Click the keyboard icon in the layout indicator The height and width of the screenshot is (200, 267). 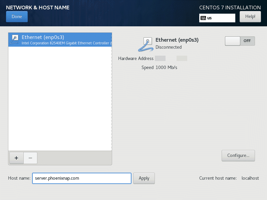tap(203, 18)
